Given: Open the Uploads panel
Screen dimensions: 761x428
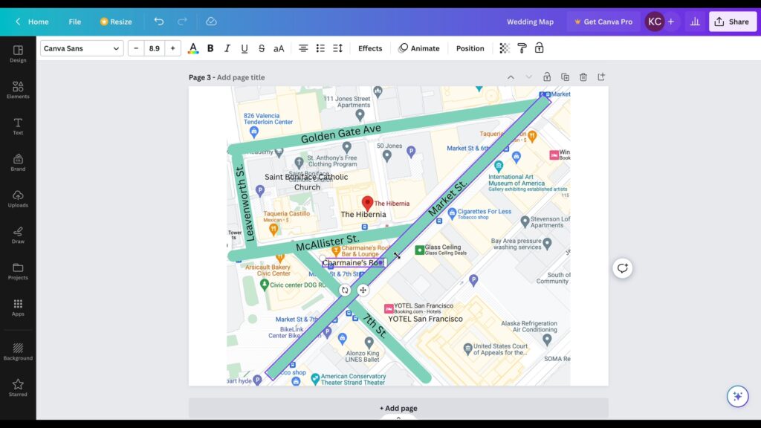Looking at the screenshot, I should pyautogui.click(x=18, y=199).
